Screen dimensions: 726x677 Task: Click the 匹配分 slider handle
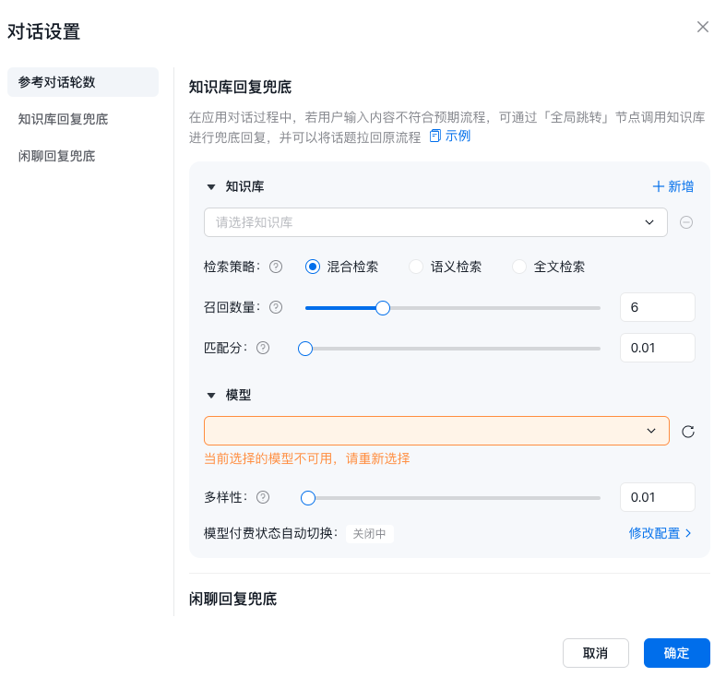[x=305, y=349]
